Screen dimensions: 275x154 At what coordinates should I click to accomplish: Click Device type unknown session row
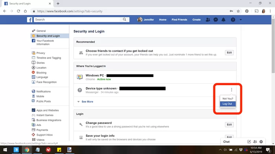pos(155,90)
